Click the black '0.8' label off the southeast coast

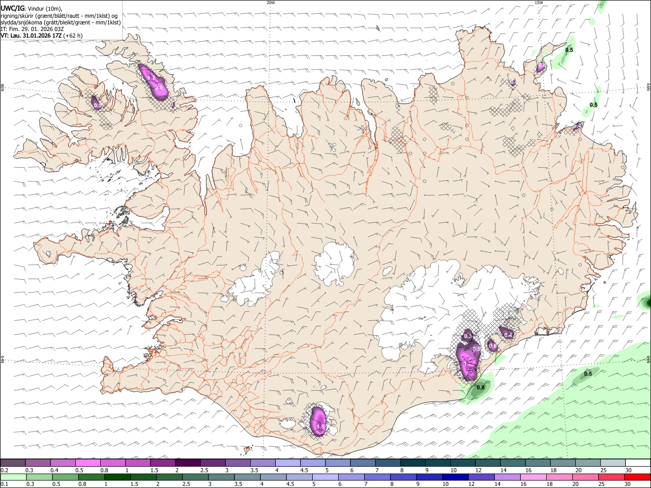pyautogui.click(x=480, y=387)
